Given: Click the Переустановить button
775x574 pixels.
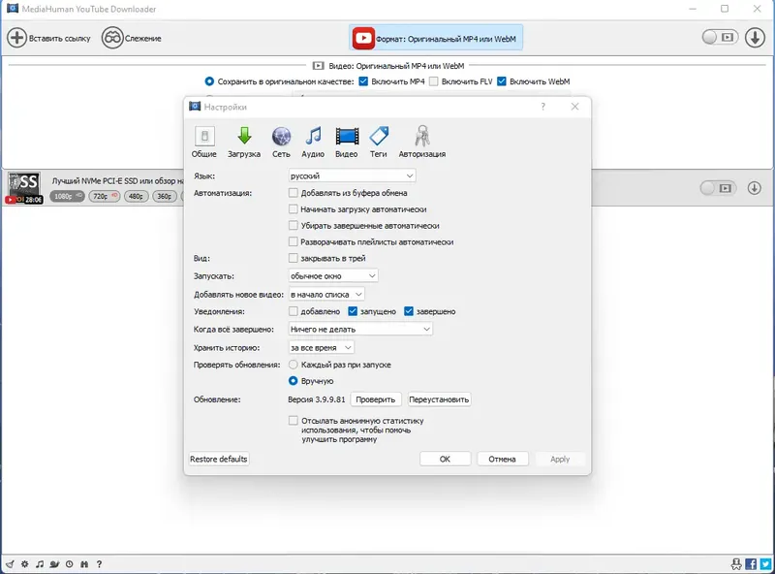Looking at the screenshot, I should [x=439, y=399].
